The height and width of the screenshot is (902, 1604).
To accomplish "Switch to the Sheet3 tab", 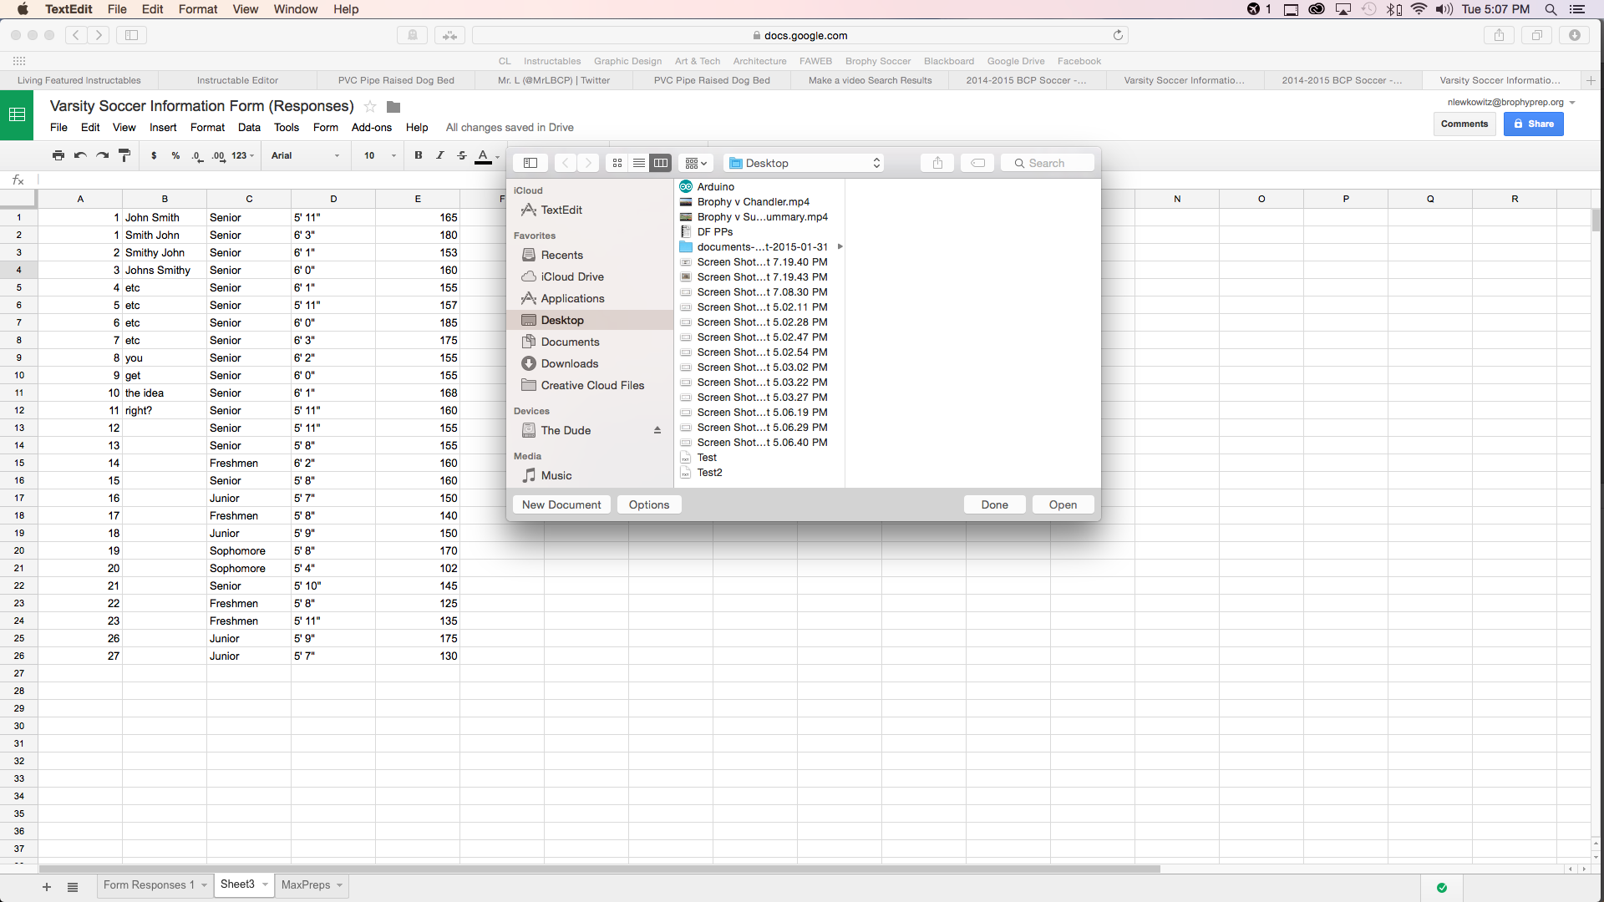I will point(237,884).
